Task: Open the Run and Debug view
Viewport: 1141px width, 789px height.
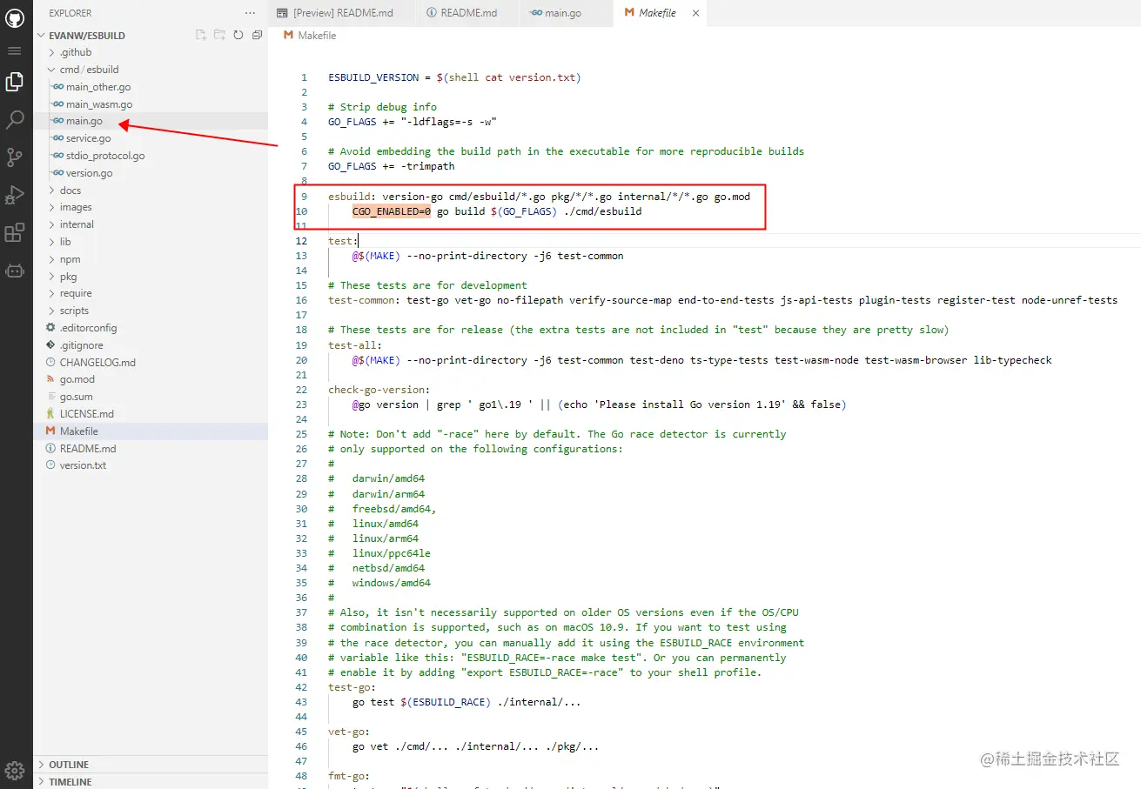Action: tap(15, 195)
